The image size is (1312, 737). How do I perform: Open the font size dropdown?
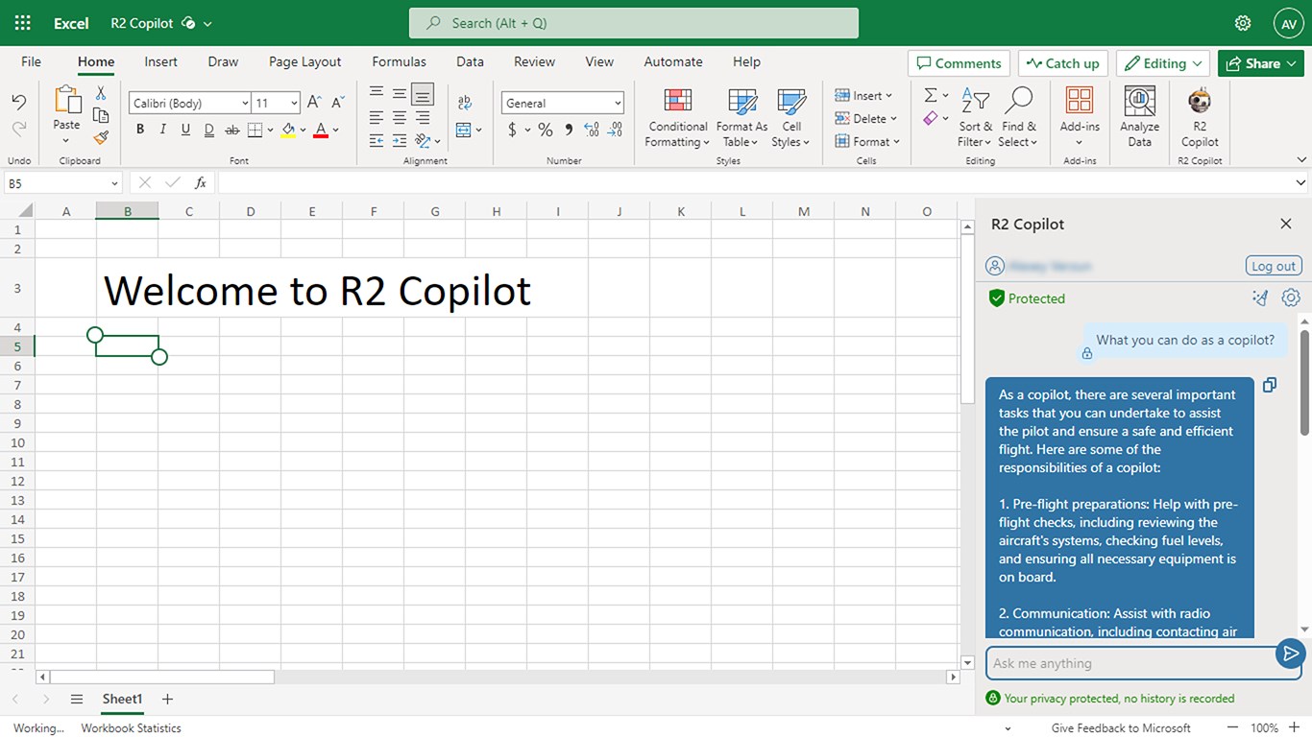click(x=294, y=103)
